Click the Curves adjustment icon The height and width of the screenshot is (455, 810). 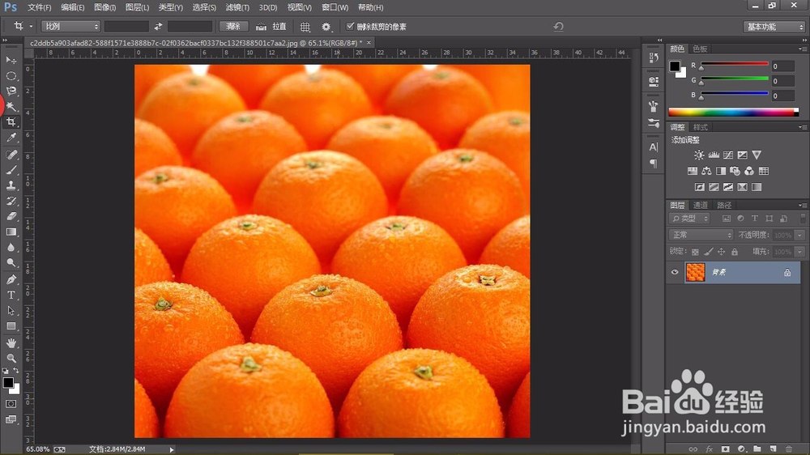coord(728,155)
